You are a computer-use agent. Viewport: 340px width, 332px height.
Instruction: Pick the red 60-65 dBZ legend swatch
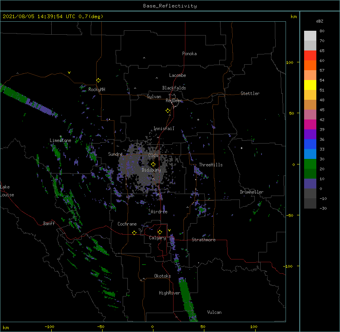[310, 55]
